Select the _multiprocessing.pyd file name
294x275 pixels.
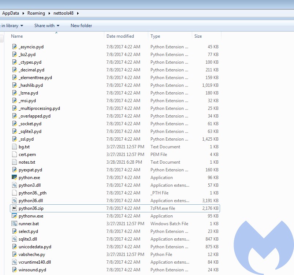[40, 108]
